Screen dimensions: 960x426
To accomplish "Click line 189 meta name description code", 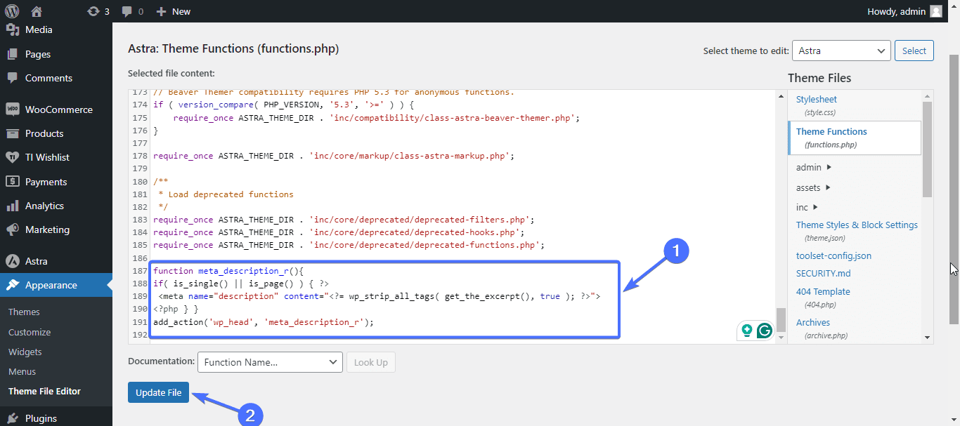I will (x=380, y=296).
